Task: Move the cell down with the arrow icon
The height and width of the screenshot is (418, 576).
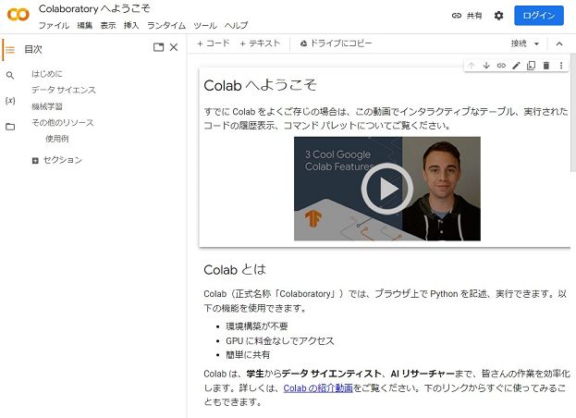Action: (x=486, y=66)
